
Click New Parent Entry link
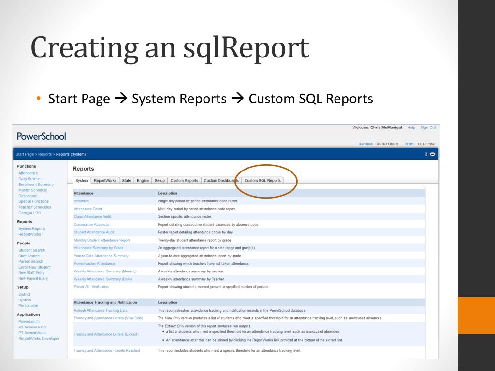[x=33, y=279]
